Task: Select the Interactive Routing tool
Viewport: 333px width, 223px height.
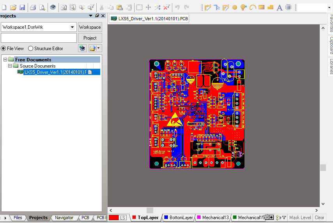Action: point(207,7)
